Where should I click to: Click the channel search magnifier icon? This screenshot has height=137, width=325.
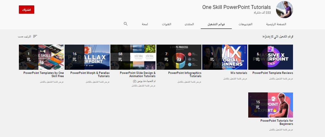pyautogui.click(x=126, y=24)
